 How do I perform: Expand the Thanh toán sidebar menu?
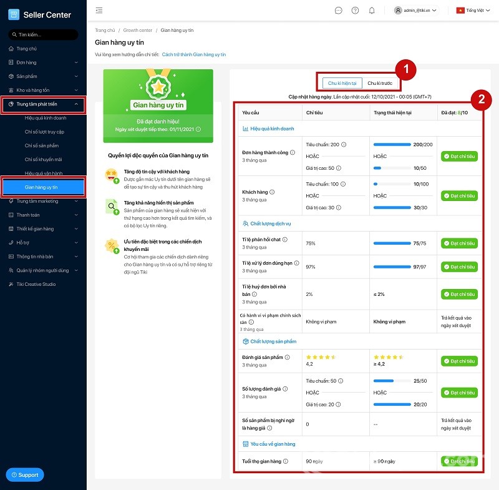pyautogui.click(x=76, y=215)
